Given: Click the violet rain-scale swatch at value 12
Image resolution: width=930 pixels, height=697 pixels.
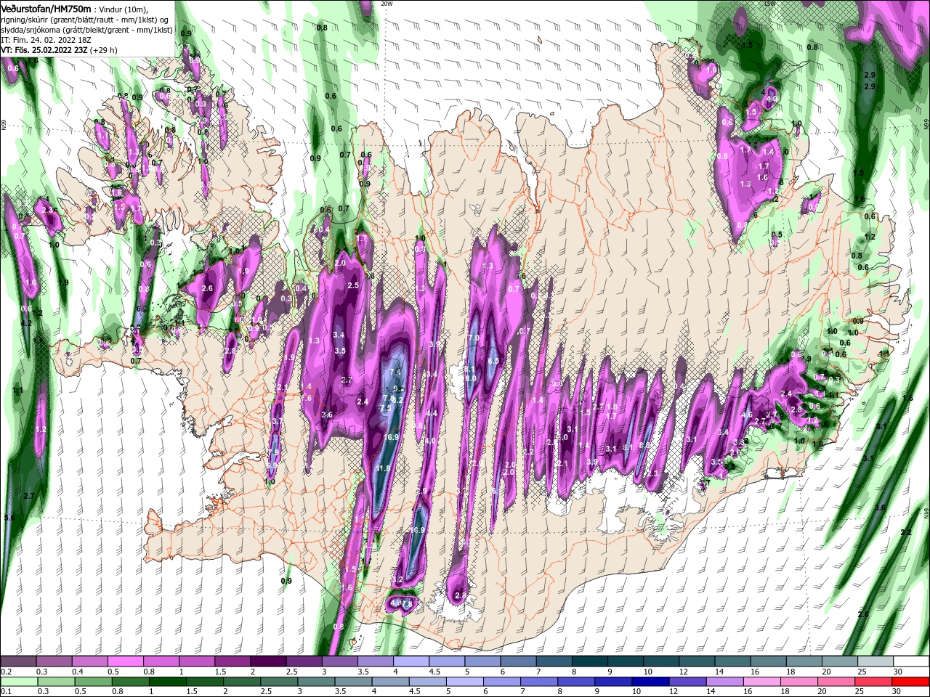Looking at the screenshot, I should click(687, 681).
